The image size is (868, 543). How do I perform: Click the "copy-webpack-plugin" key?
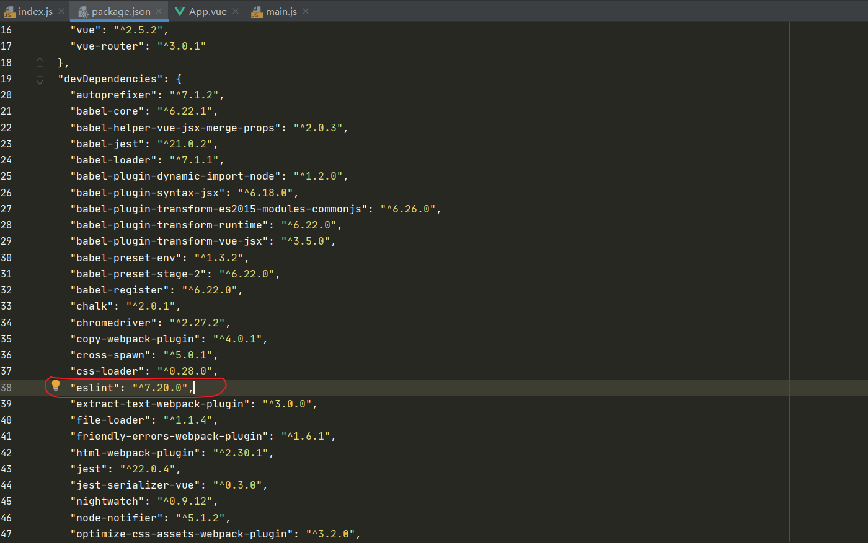135,339
